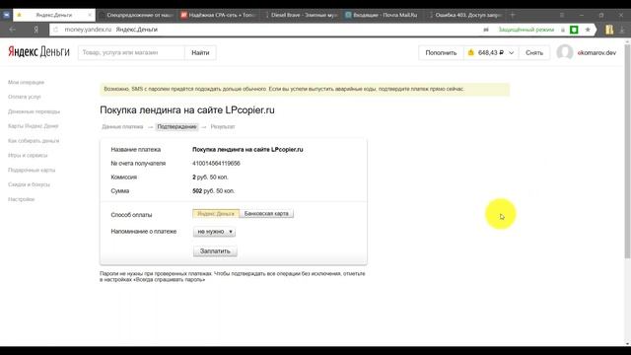Switch to the Спецпредложение tab
The image size is (631, 355).
pos(137,15)
